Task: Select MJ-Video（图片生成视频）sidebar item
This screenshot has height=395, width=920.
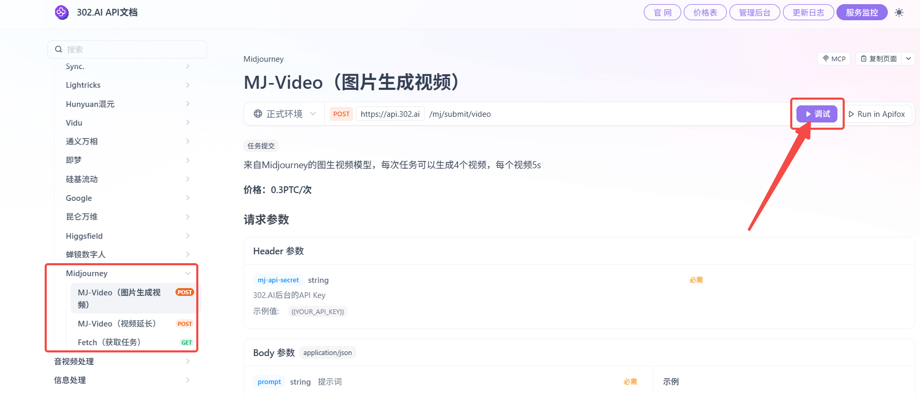Action: [x=134, y=298]
